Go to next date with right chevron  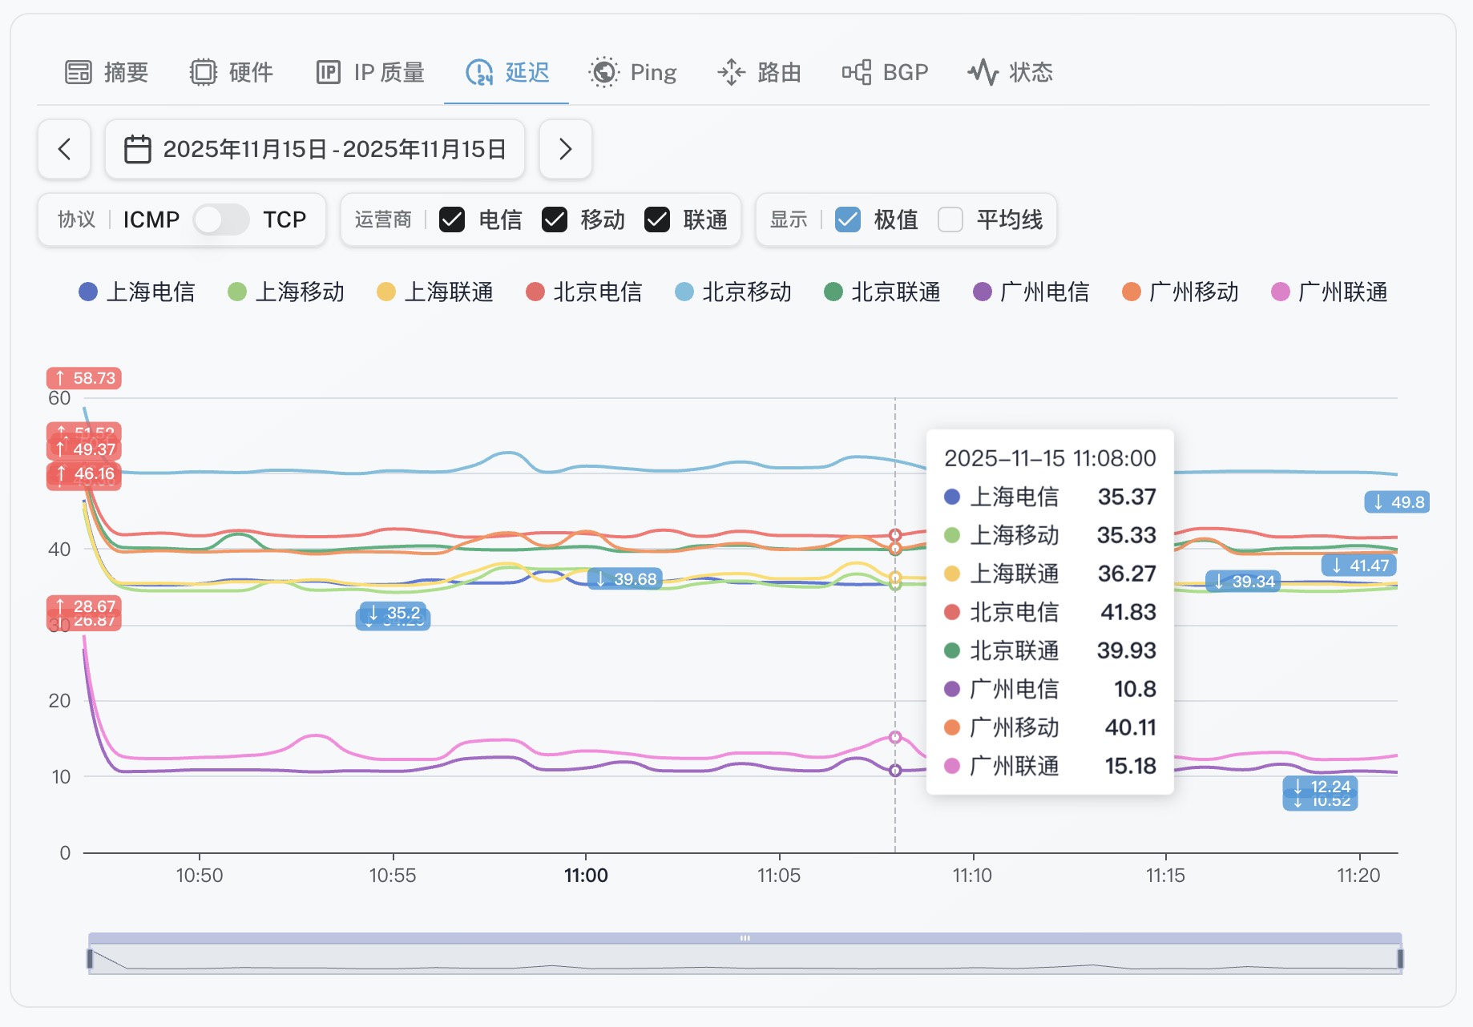565,149
